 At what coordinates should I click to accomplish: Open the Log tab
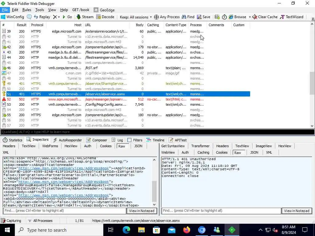point(117,140)
